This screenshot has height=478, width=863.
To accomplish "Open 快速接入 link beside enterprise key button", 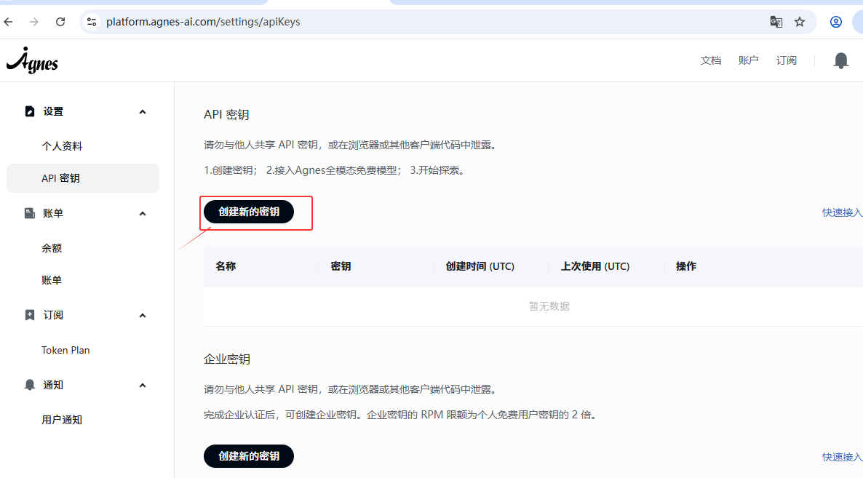I will (842, 457).
